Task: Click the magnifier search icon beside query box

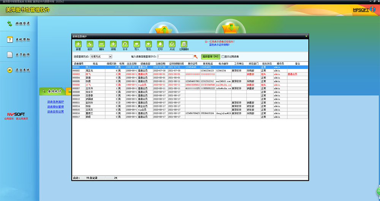Action: click(196, 57)
